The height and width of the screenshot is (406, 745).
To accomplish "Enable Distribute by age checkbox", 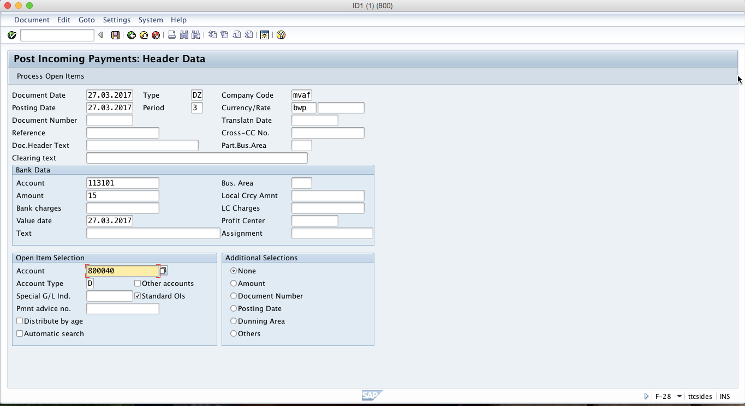I will [20, 321].
